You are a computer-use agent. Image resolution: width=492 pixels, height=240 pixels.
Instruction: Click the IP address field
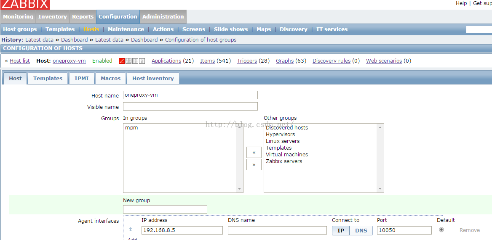tap(182, 230)
